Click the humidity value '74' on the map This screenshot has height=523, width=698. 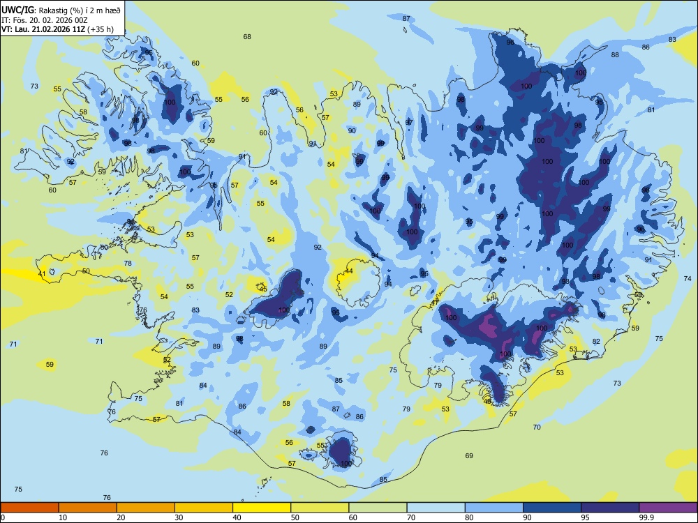tap(688, 278)
